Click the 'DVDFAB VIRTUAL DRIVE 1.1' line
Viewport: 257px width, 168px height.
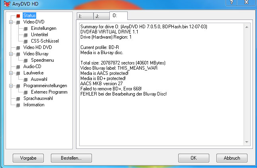point(109,32)
